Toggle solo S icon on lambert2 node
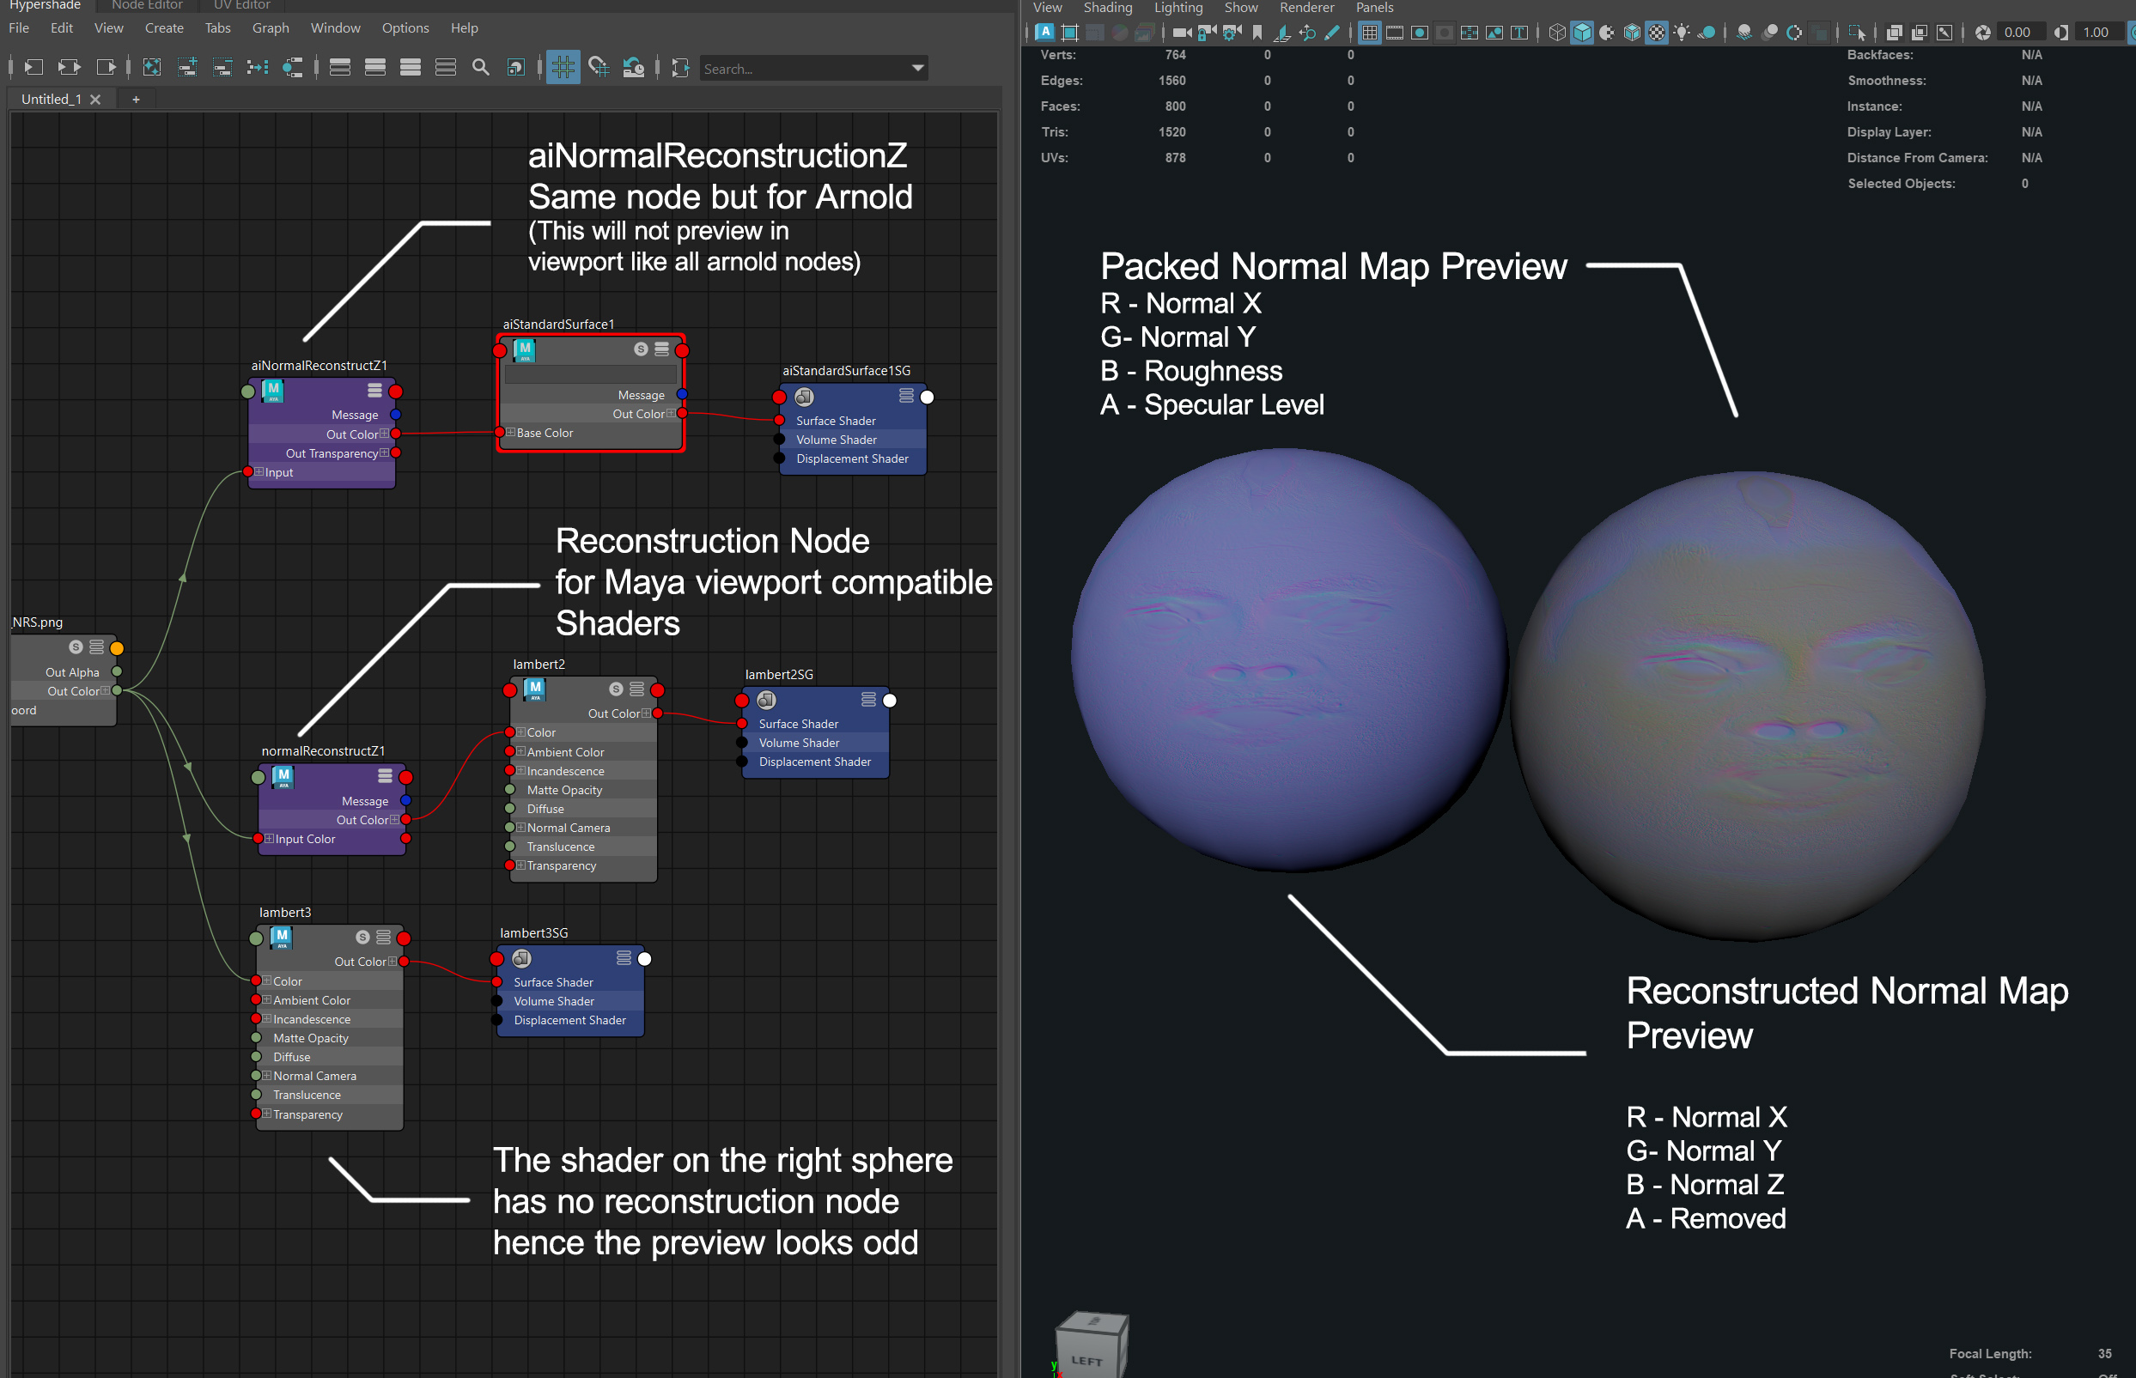Viewport: 2136px width, 1378px height. (616, 689)
